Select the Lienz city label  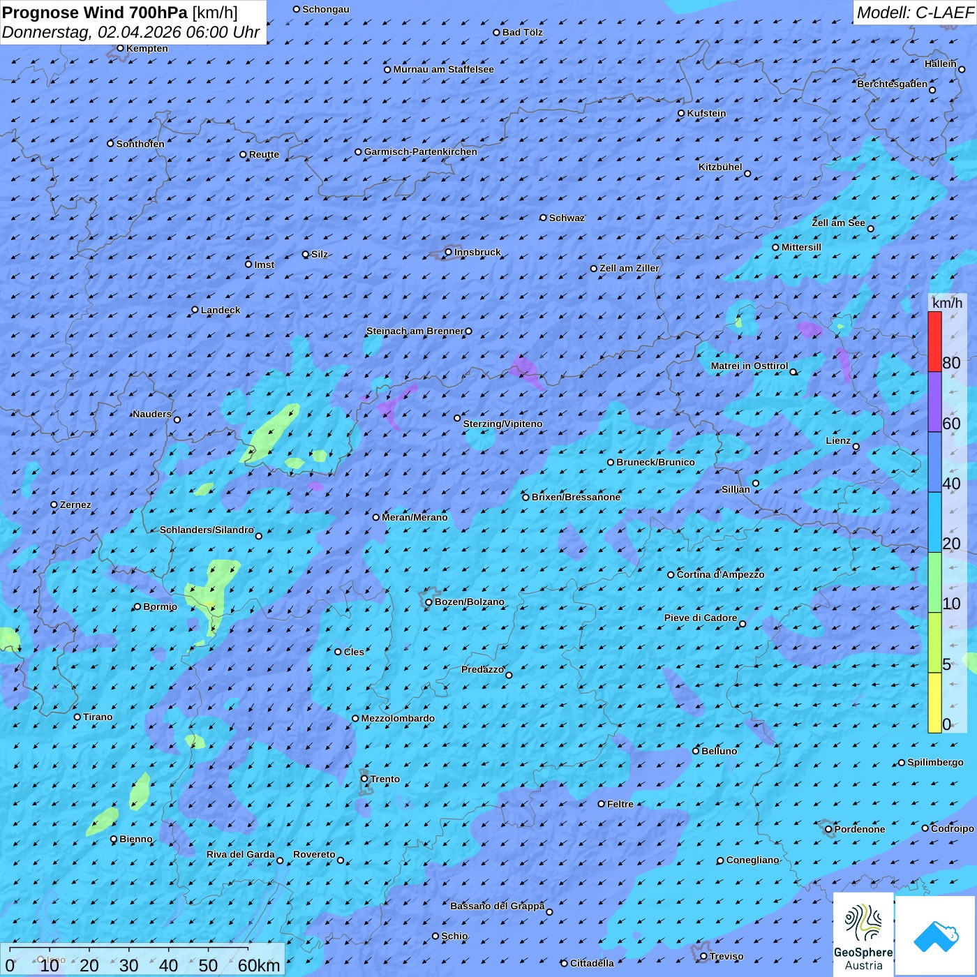(x=838, y=440)
